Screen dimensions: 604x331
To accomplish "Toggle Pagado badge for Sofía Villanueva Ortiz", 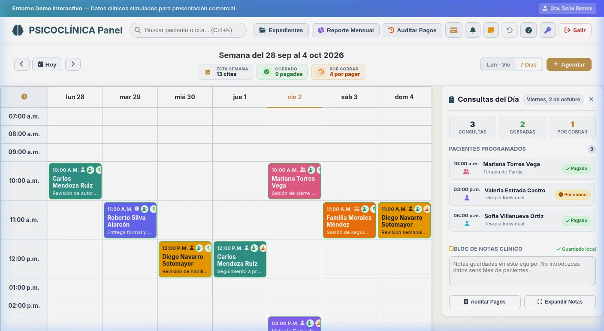I will pyautogui.click(x=577, y=221).
